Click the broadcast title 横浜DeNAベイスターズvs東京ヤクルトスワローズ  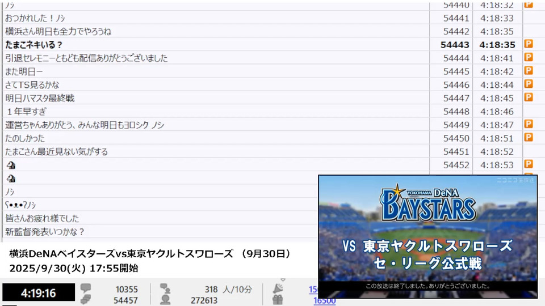coord(121,254)
